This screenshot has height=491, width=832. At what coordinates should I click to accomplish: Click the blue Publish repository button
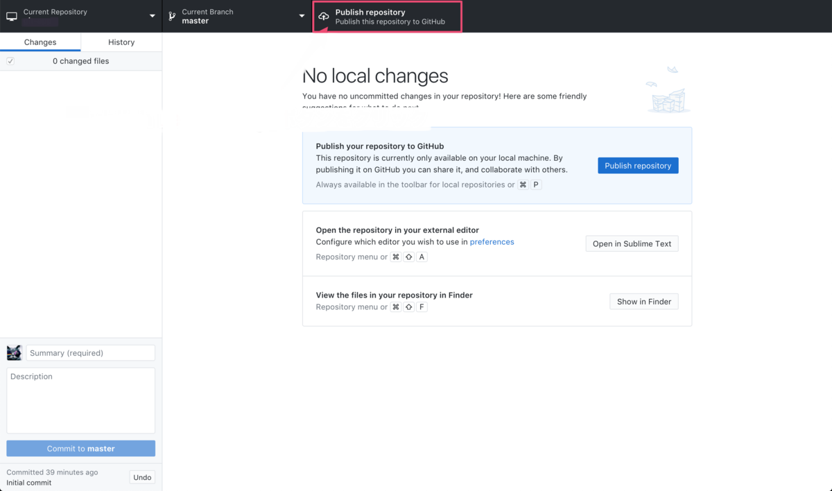point(638,166)
